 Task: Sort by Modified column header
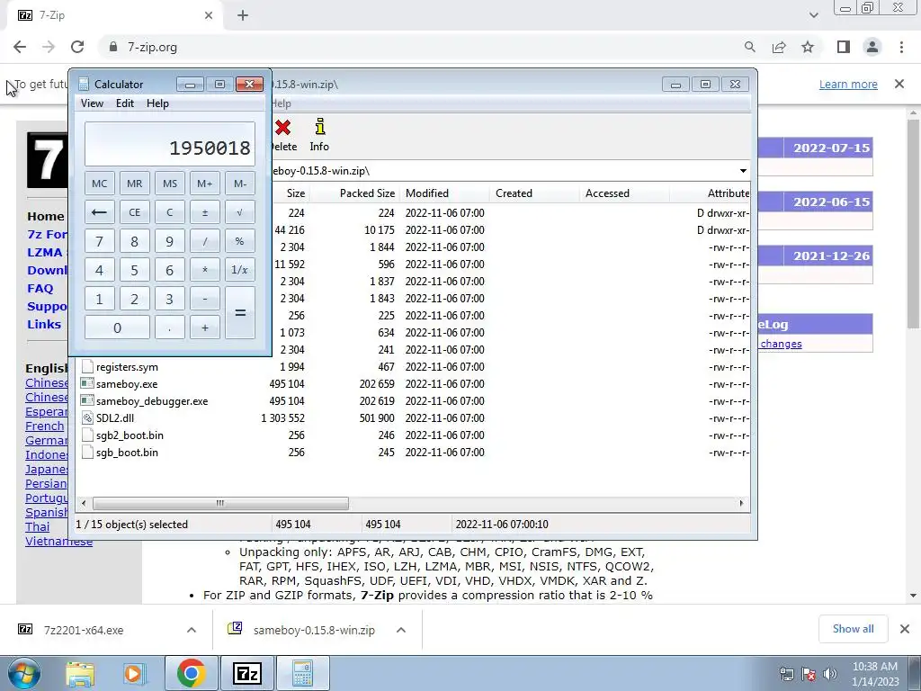tap(444, 193)
